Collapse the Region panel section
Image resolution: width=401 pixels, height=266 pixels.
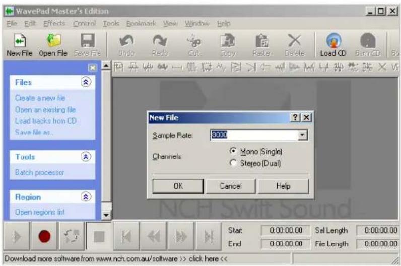(86, 197)
